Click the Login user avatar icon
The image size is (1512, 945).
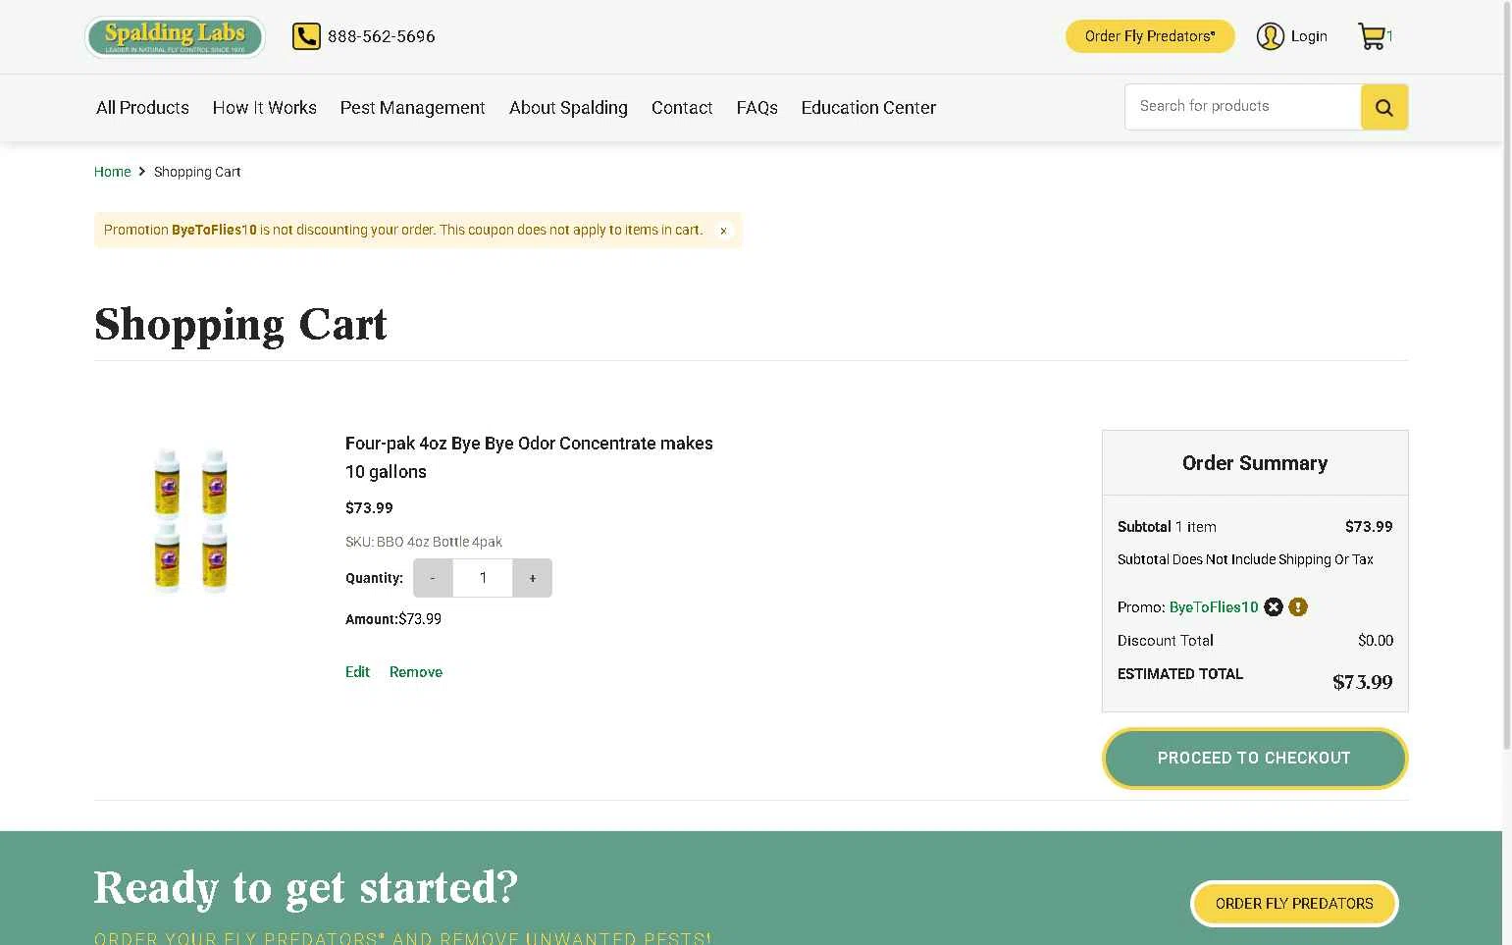coord(1270,36)
